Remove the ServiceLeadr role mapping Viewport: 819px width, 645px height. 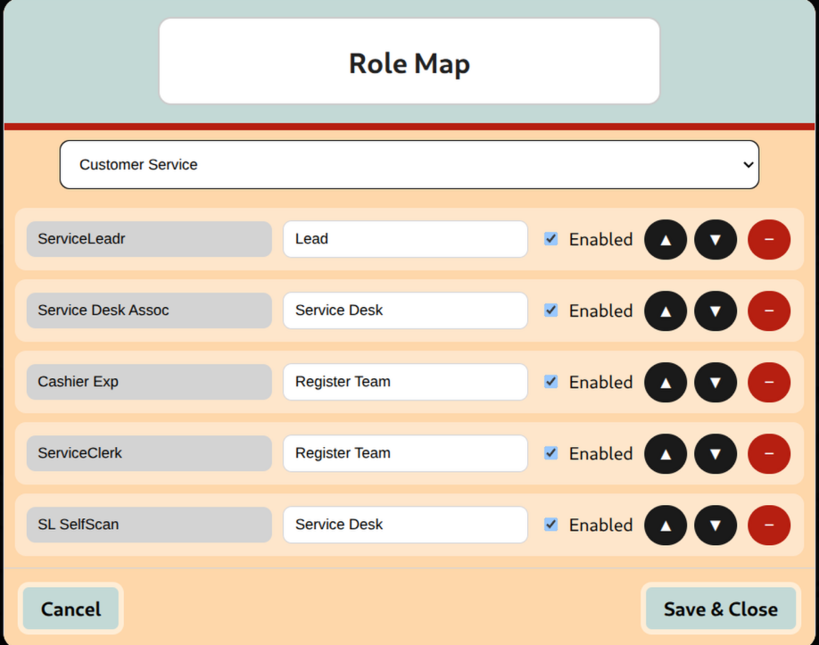[768, 239]
